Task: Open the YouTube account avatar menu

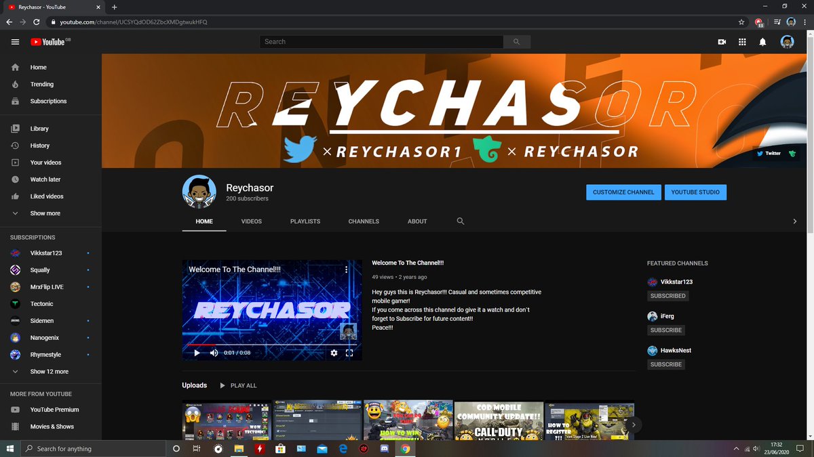Action: pyautogui.click(x=787, y=42)
